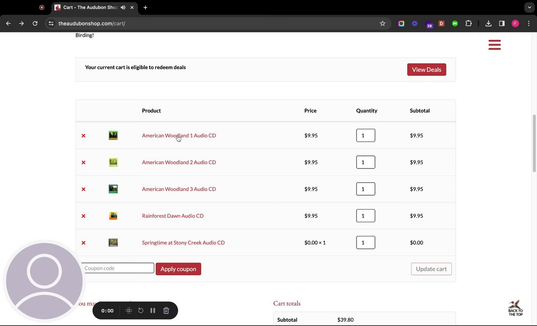
Task: Remove Rainforest Dawn Audio CD from cart
Action: tap(83, 216)
